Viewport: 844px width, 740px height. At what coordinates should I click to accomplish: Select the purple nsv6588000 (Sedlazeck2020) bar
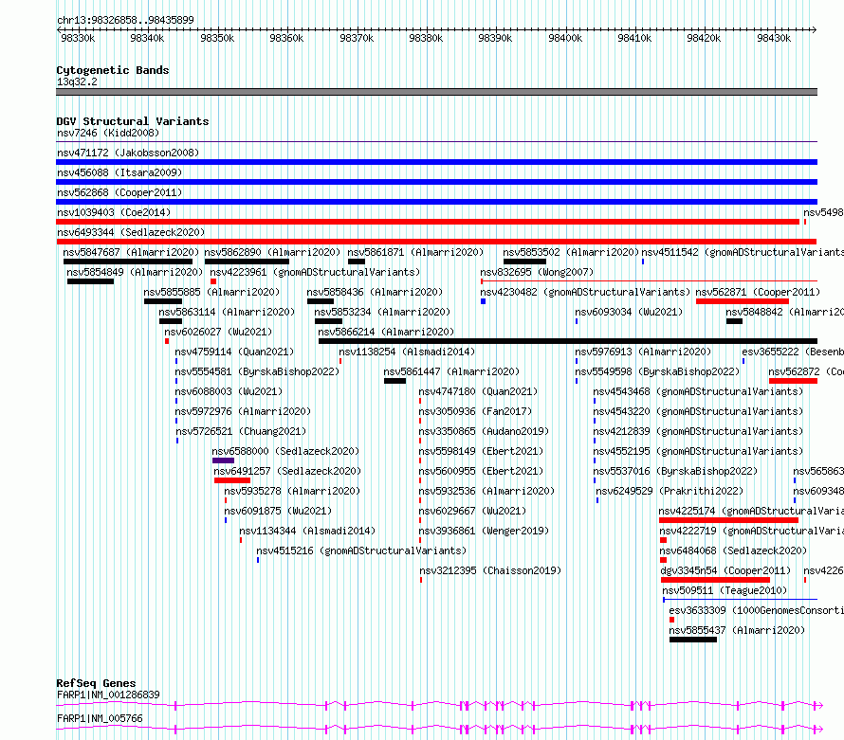click(224, 460)
